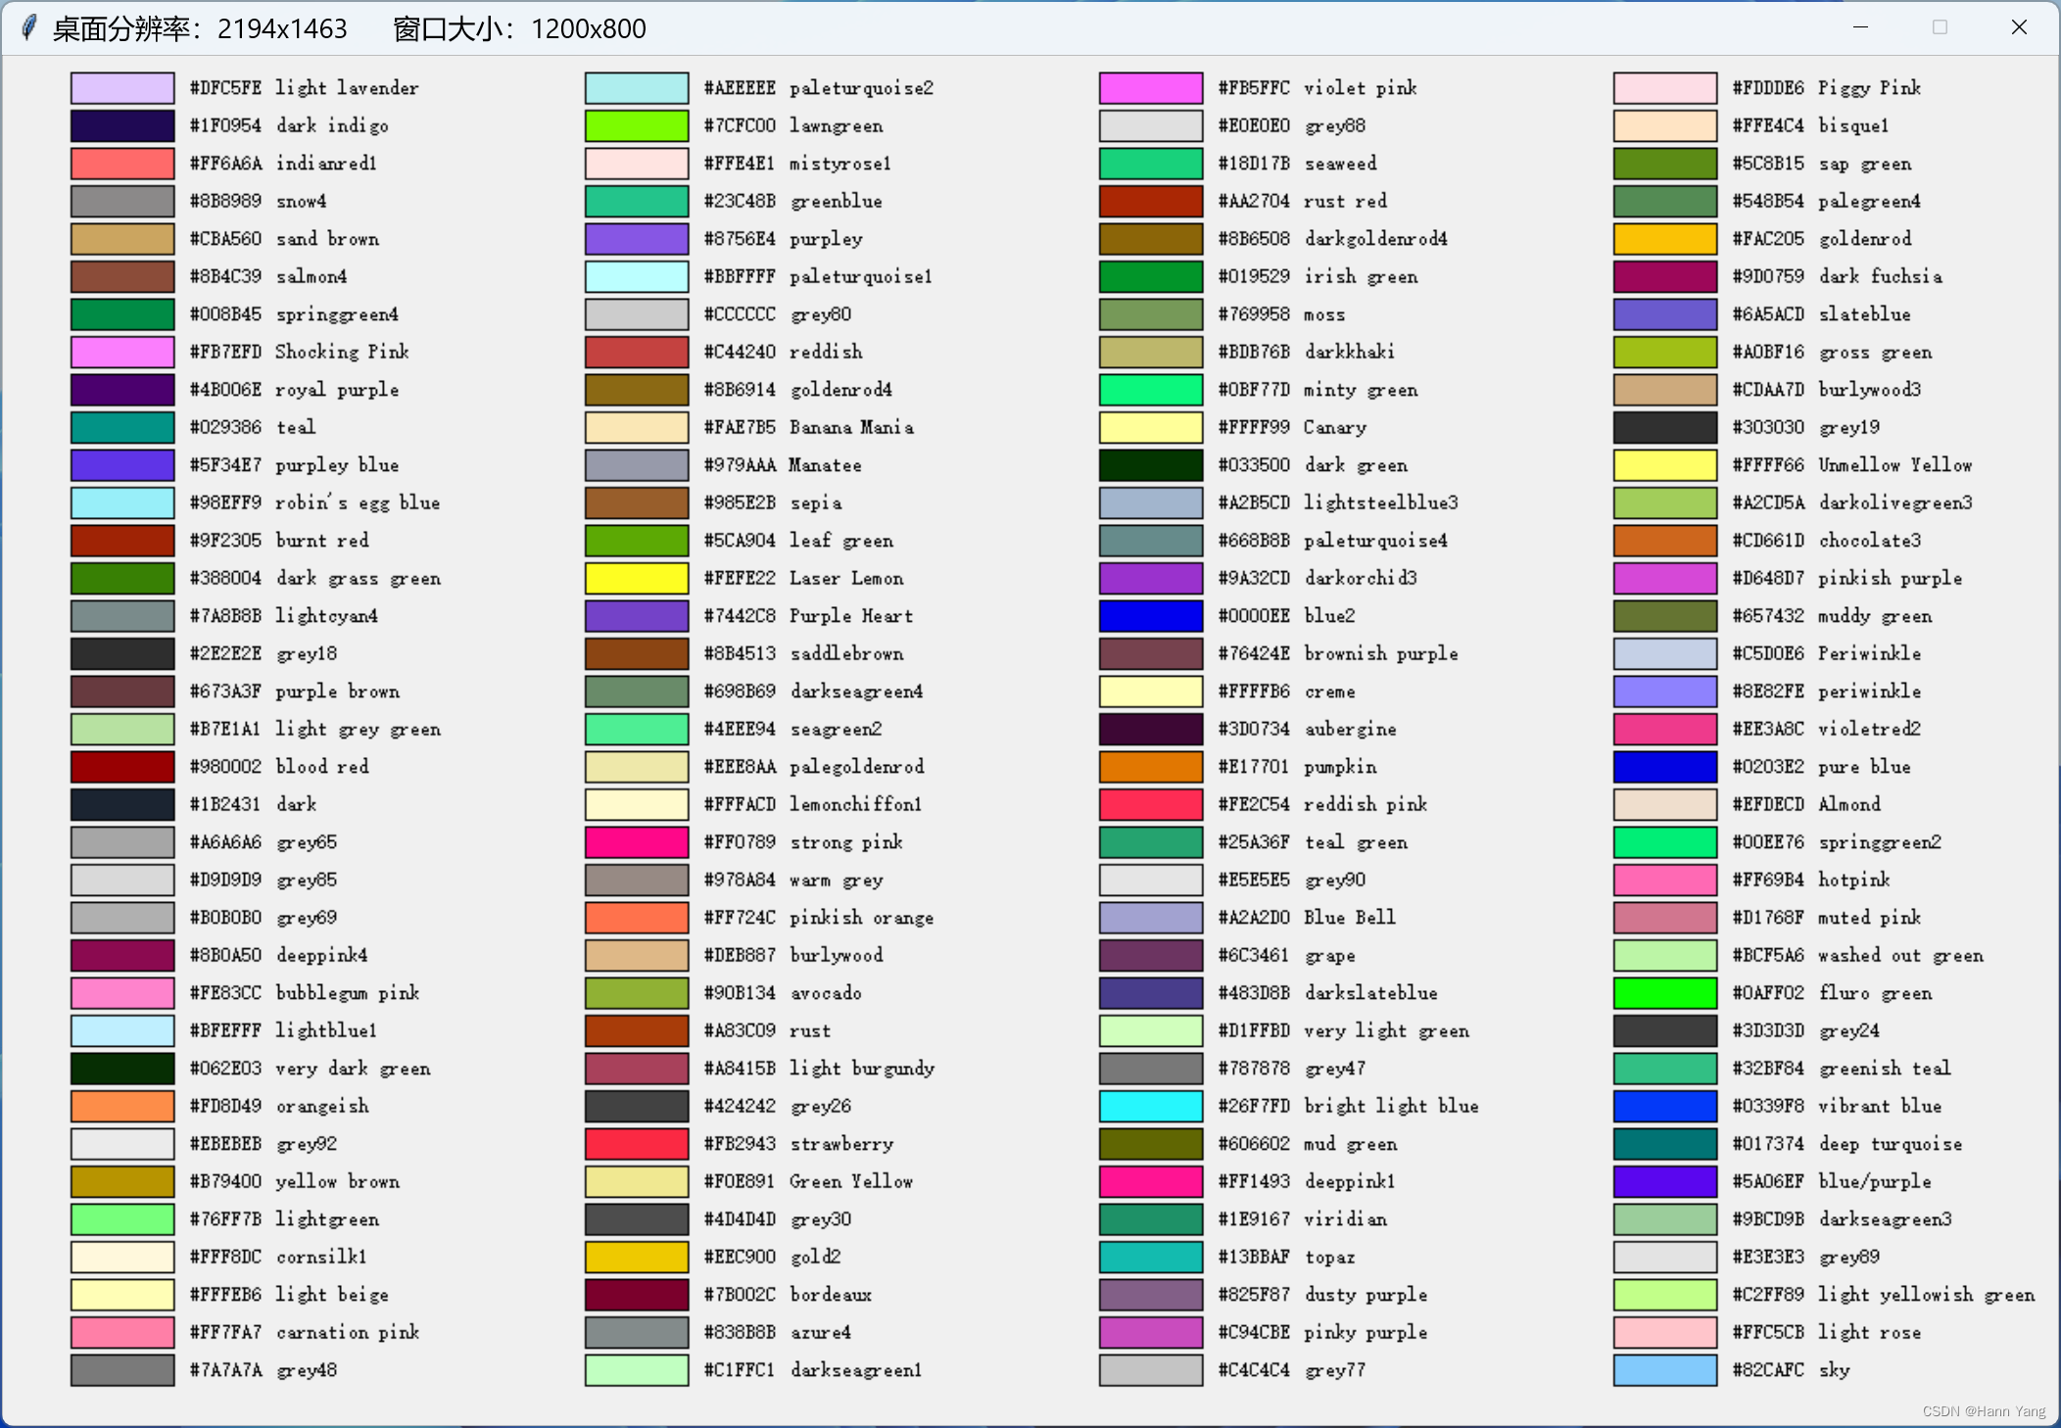Click the light lavender color swatch
Viewport: 2061px width, 1428px height.
[122, 88]
